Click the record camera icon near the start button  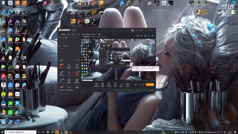(136, 85)
